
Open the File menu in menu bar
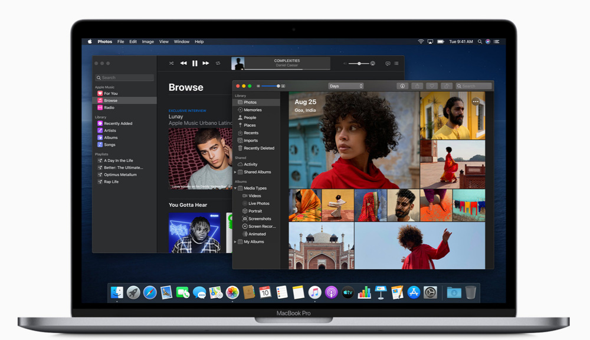(x=120, y=42)
